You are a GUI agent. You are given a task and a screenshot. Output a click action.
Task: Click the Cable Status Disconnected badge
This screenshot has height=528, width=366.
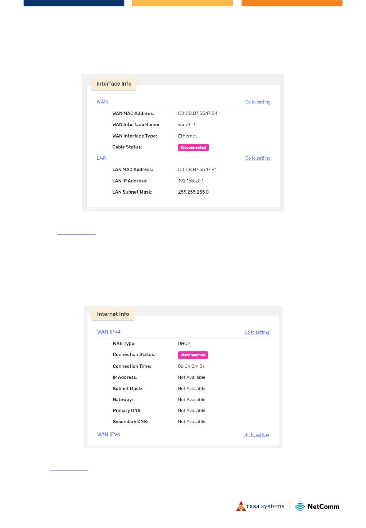[x=193, y=147]
